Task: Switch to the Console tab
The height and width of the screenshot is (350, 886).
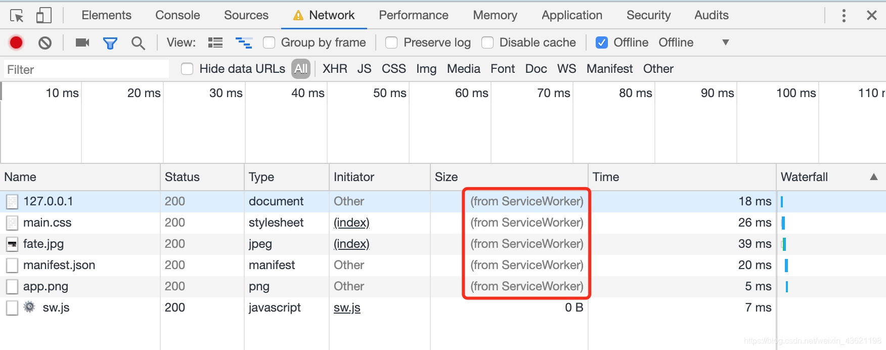Action: (x=178, y=15)
